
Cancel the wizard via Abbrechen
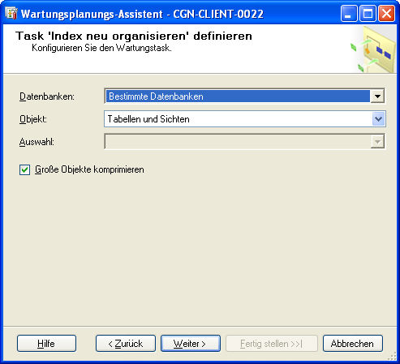(x=353, y=344)
